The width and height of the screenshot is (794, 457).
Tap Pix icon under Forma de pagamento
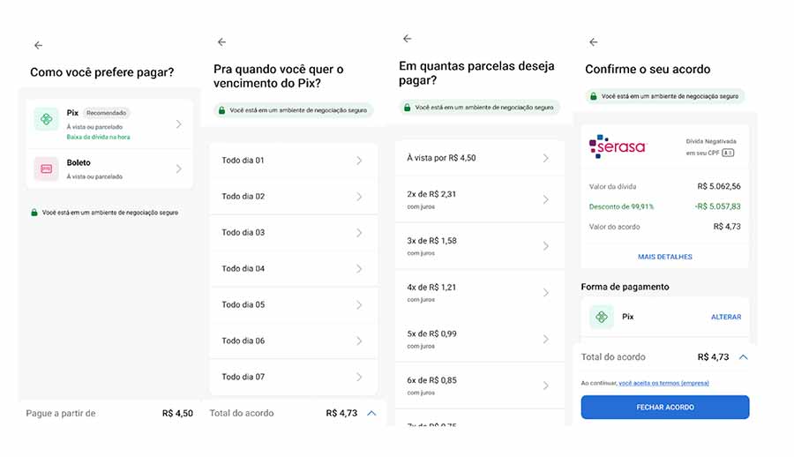(602, 317)
